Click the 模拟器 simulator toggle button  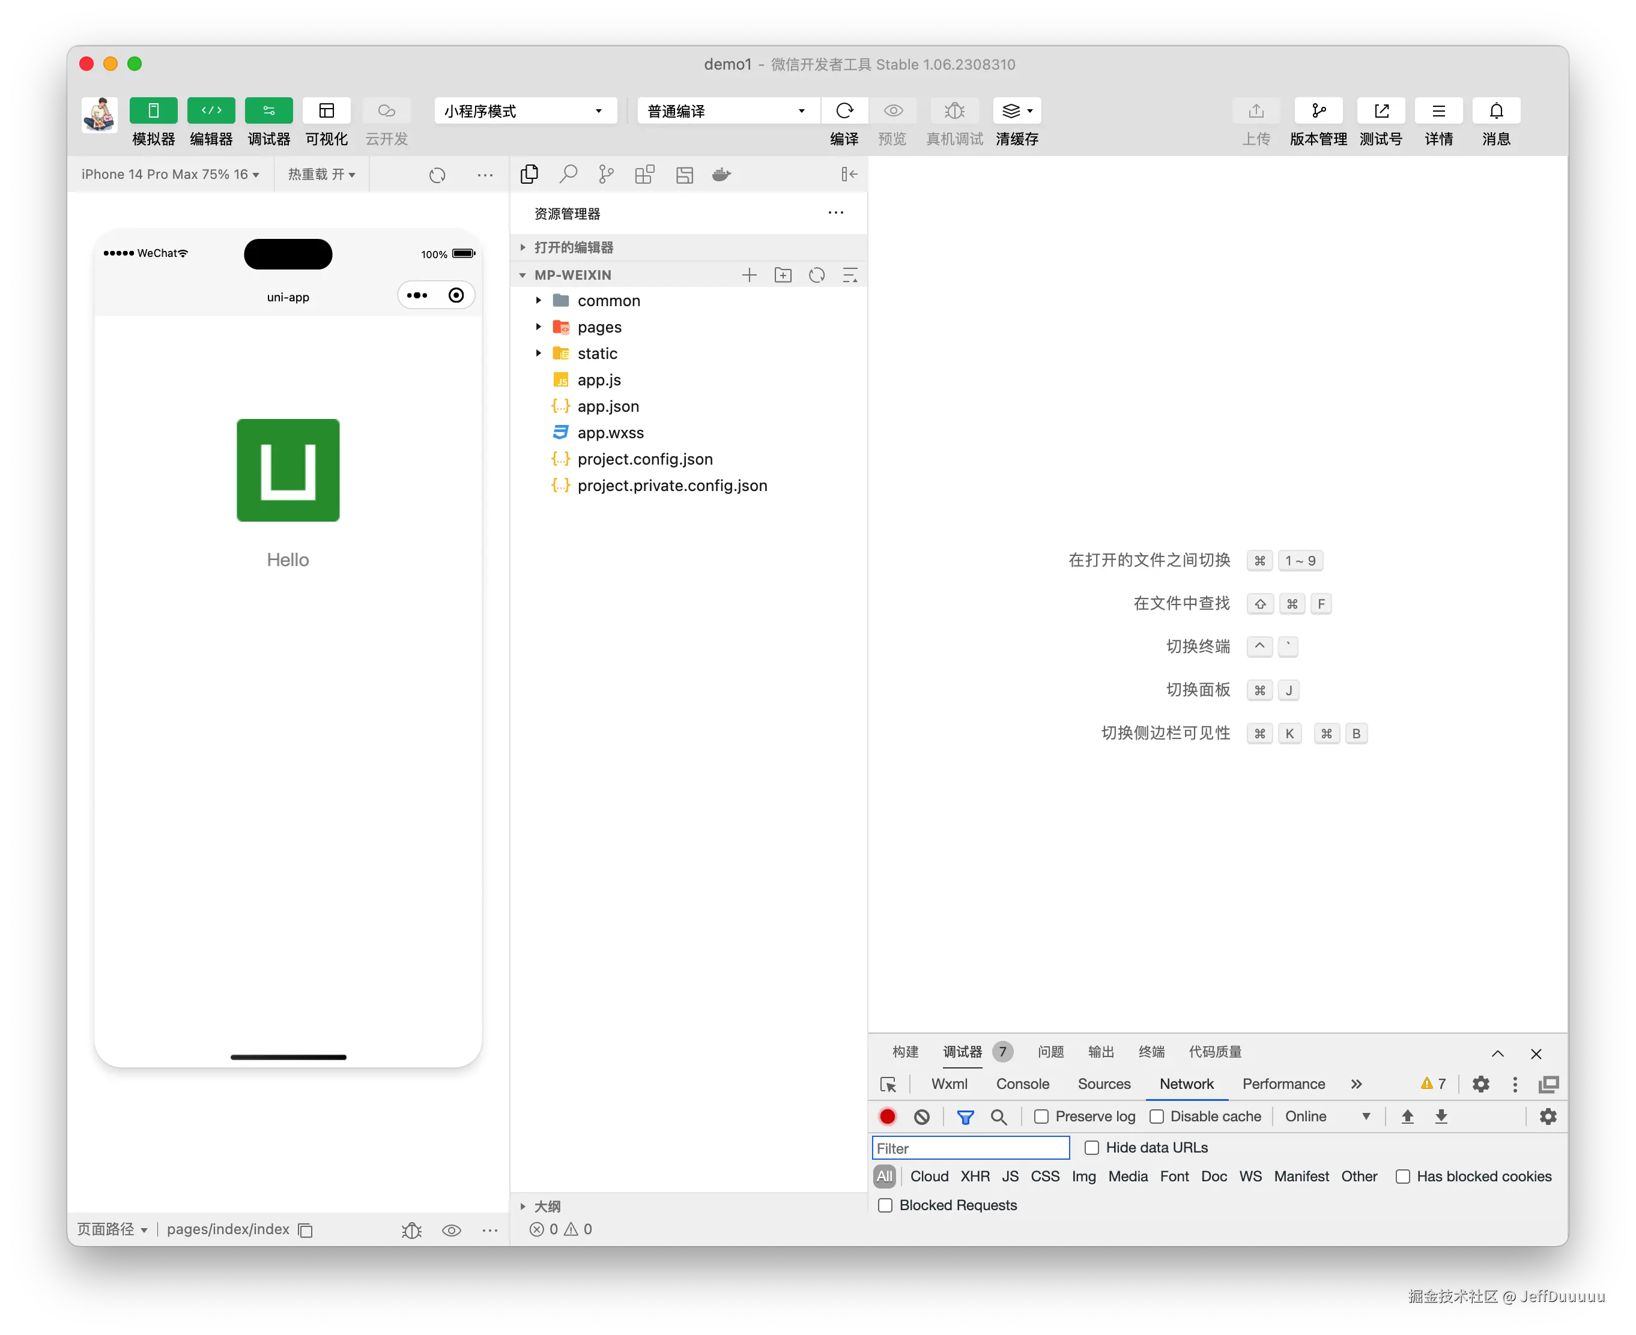point(153,110)
